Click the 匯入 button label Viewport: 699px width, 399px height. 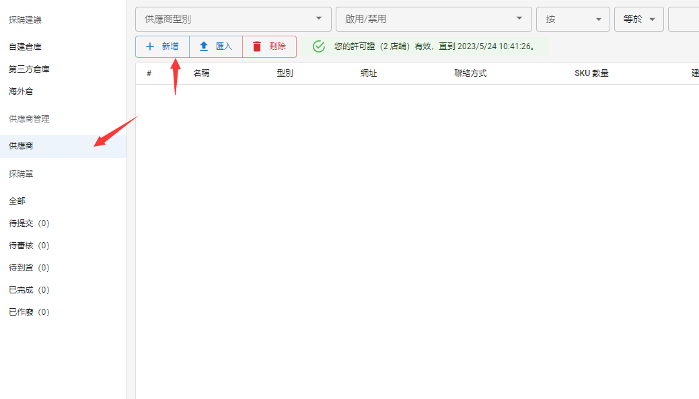tap(224, 46)
